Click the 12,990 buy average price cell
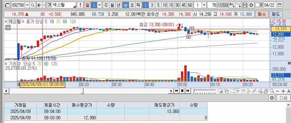 82,118
